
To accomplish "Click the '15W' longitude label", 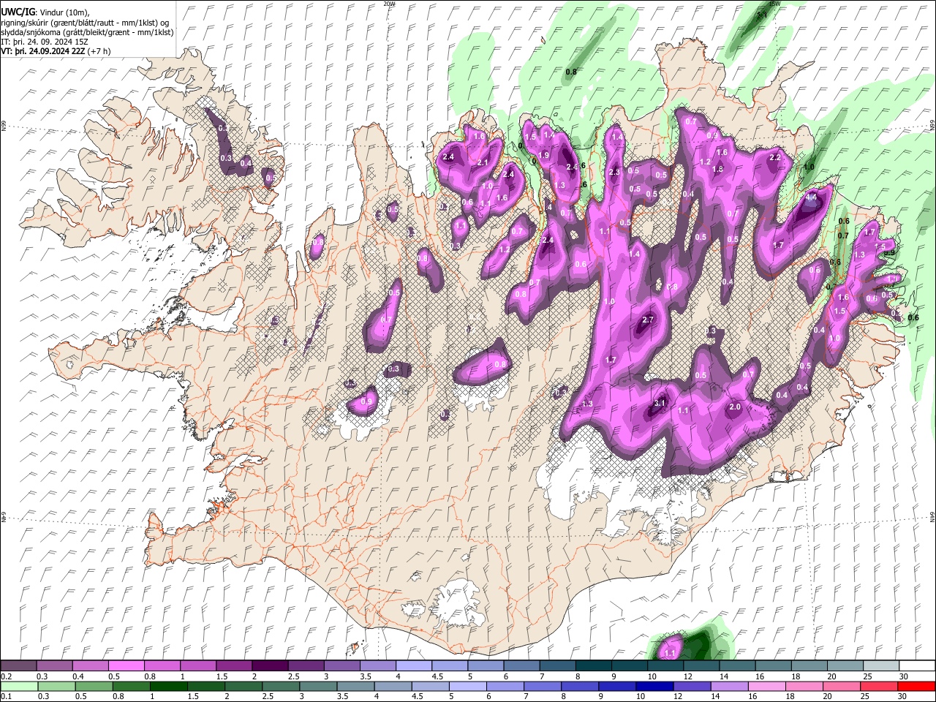I will (775, 4).
